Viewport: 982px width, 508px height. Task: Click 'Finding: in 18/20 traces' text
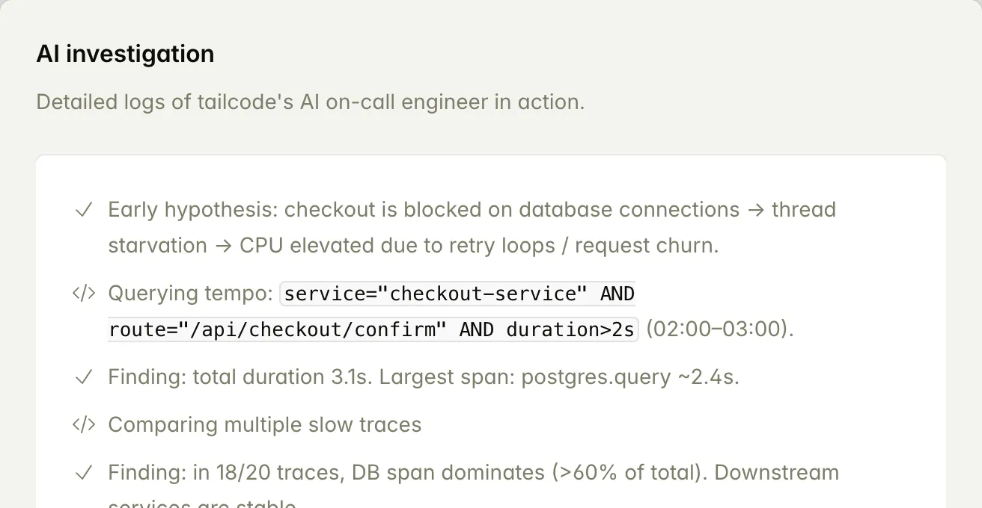click(x=226, y=473)
